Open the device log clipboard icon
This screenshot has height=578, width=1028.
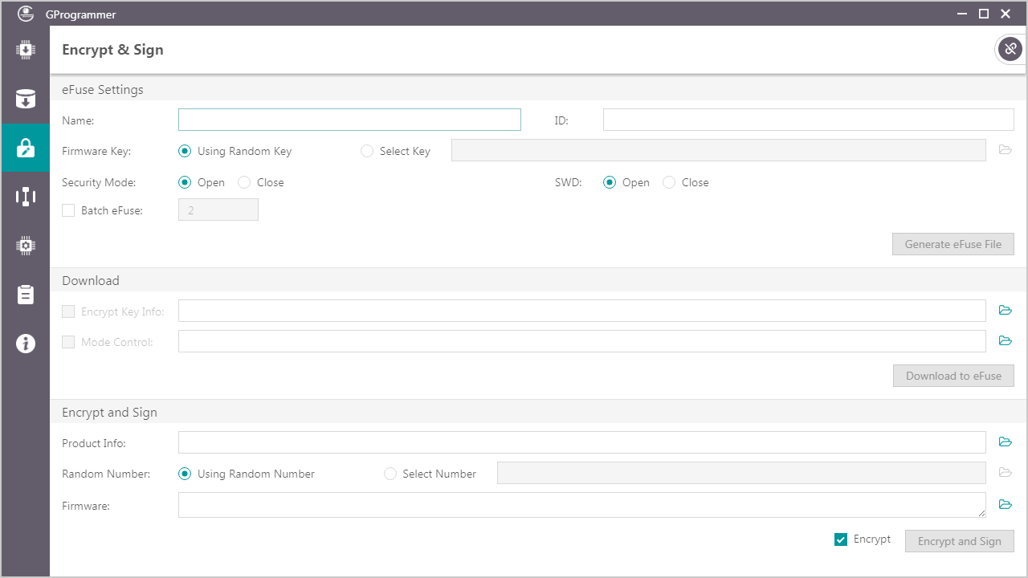click(x=26, y=295)
